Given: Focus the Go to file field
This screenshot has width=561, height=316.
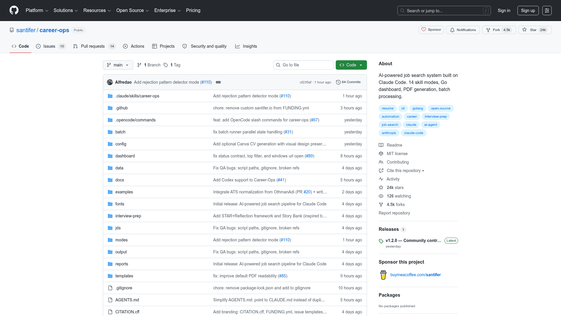Looking at the screenshot, I should (306, 65).
